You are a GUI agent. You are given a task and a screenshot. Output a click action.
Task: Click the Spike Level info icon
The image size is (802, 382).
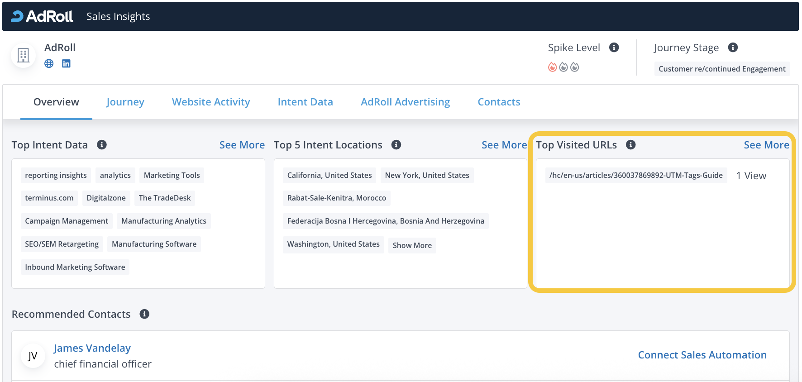[x=614, y=48]
